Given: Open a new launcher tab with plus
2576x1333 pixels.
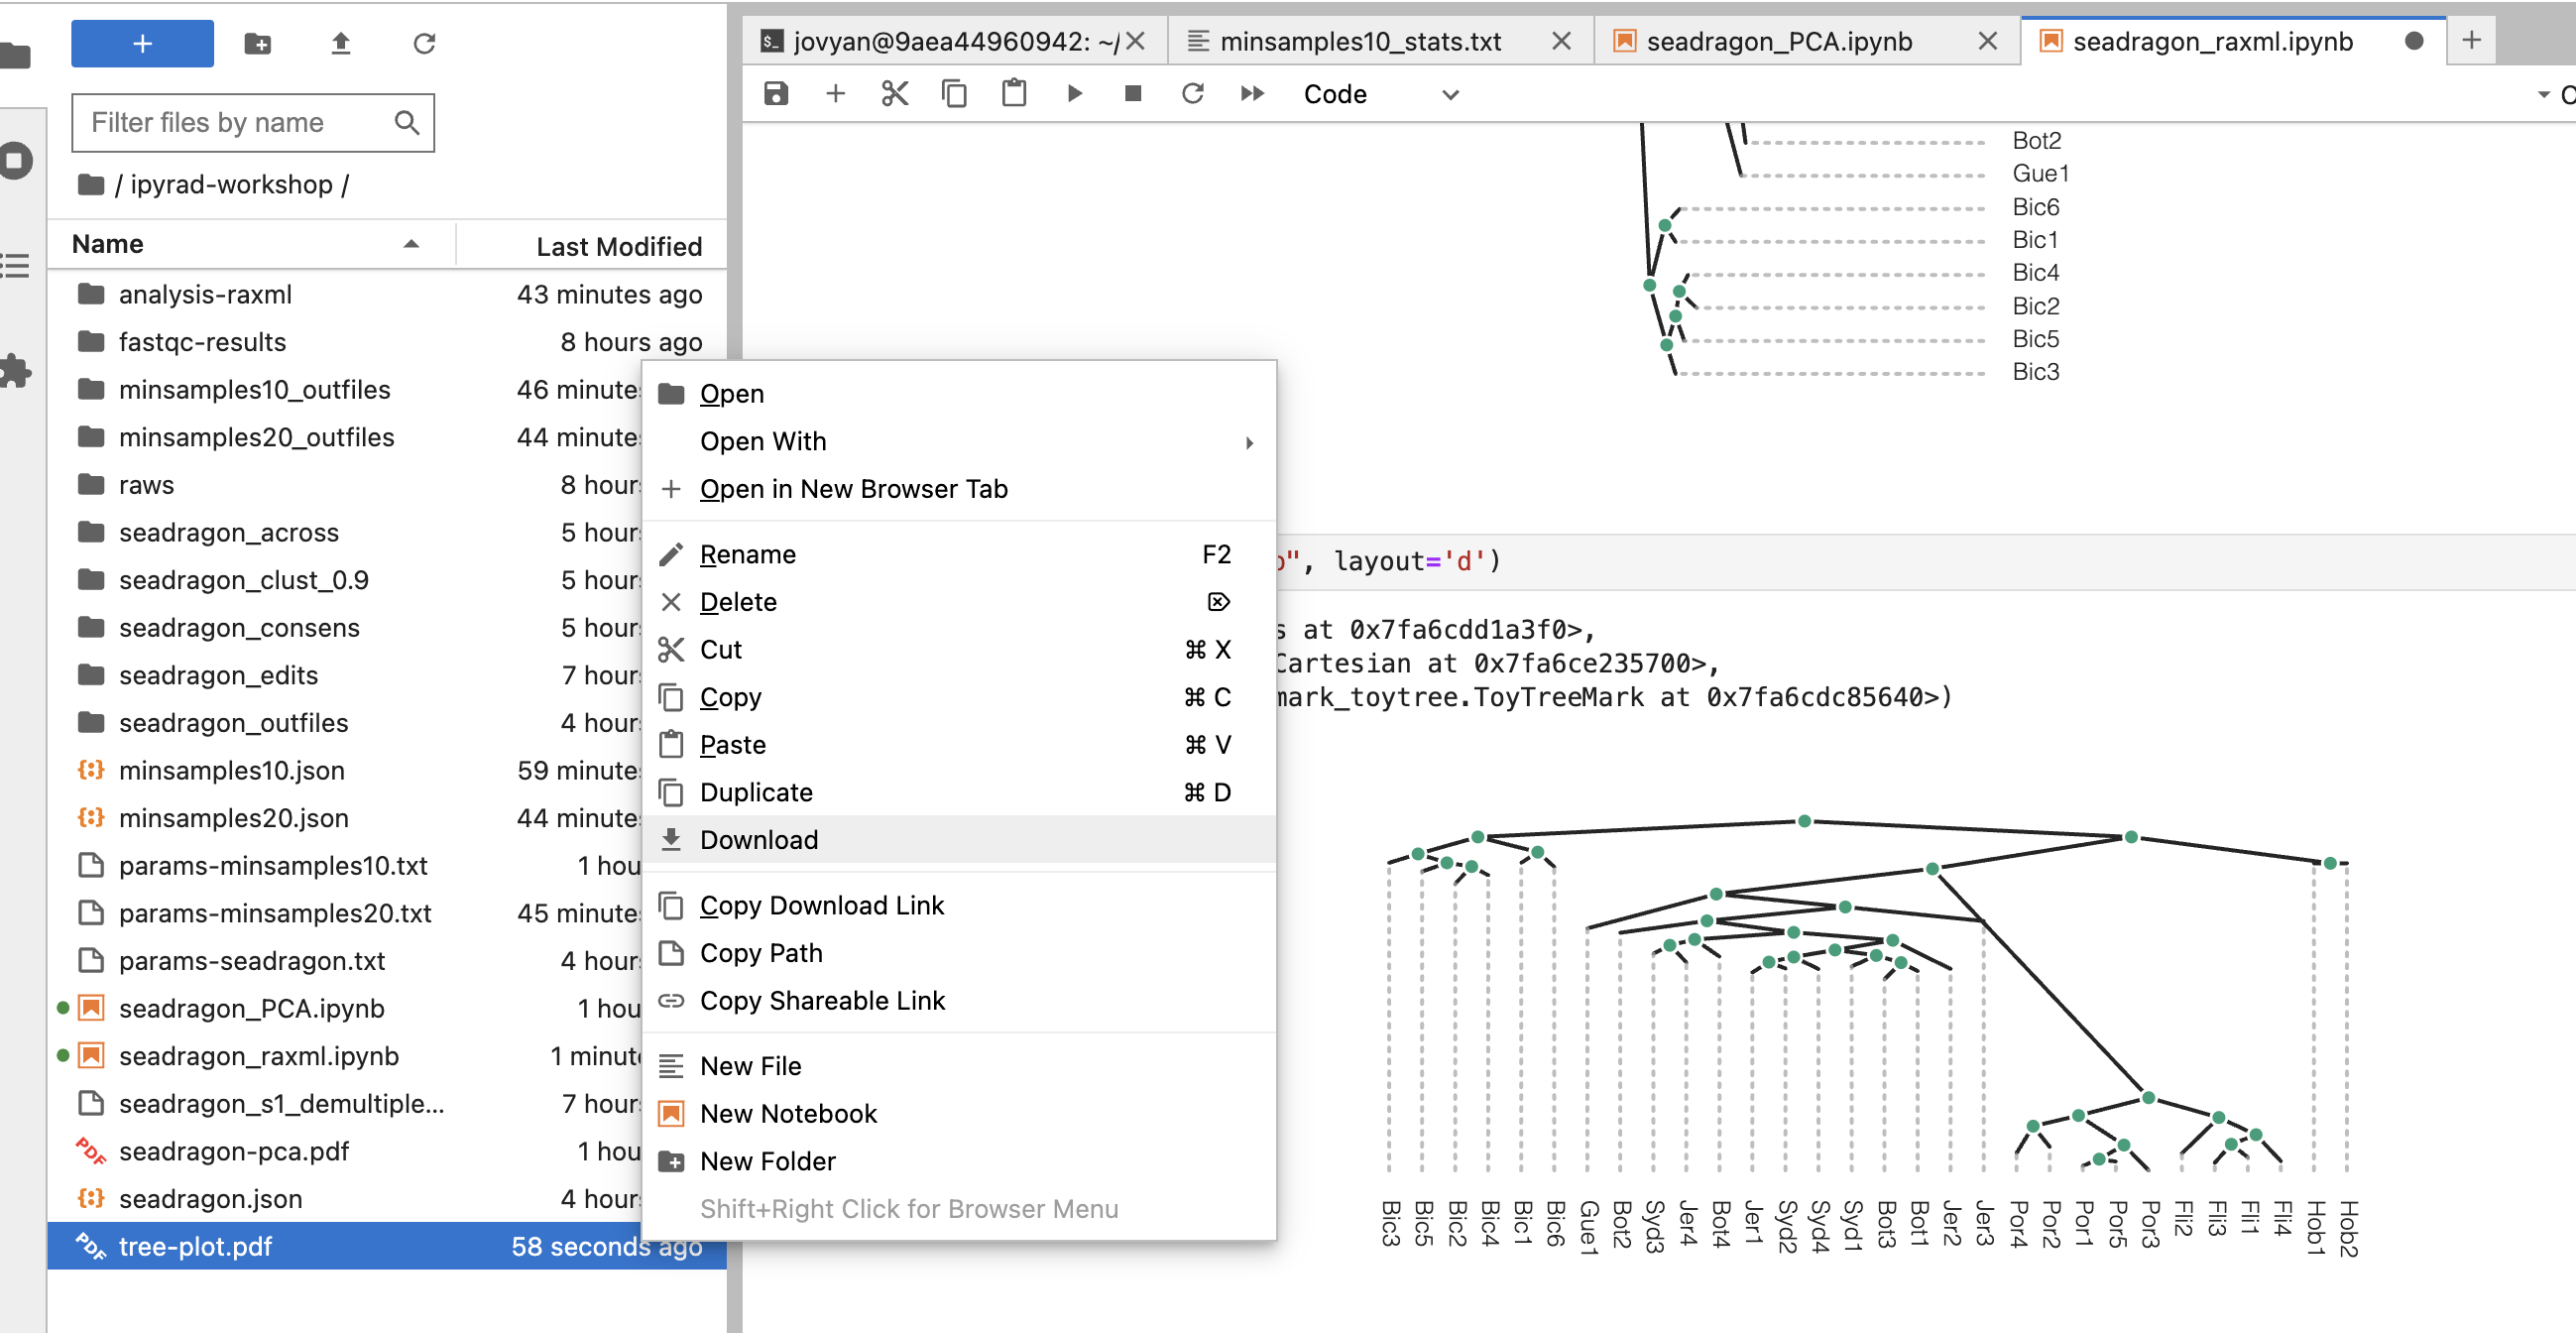Looking at the screenshot, I should 2471,41.
